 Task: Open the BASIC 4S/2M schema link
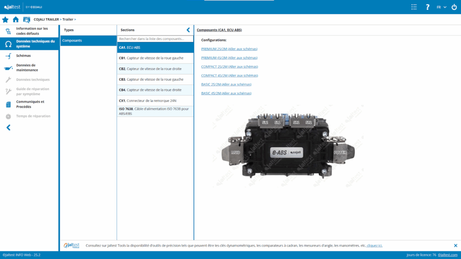pos(226,93)
